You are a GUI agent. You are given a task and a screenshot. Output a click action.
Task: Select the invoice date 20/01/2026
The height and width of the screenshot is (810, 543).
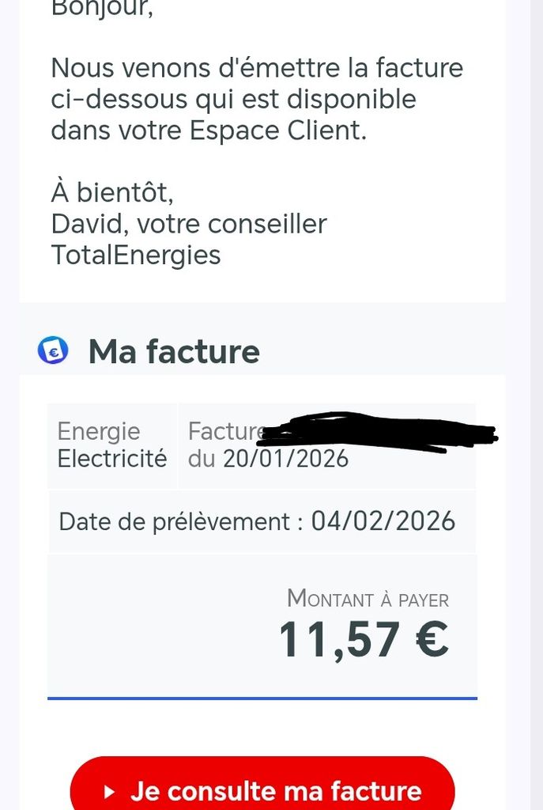point(285,458)
